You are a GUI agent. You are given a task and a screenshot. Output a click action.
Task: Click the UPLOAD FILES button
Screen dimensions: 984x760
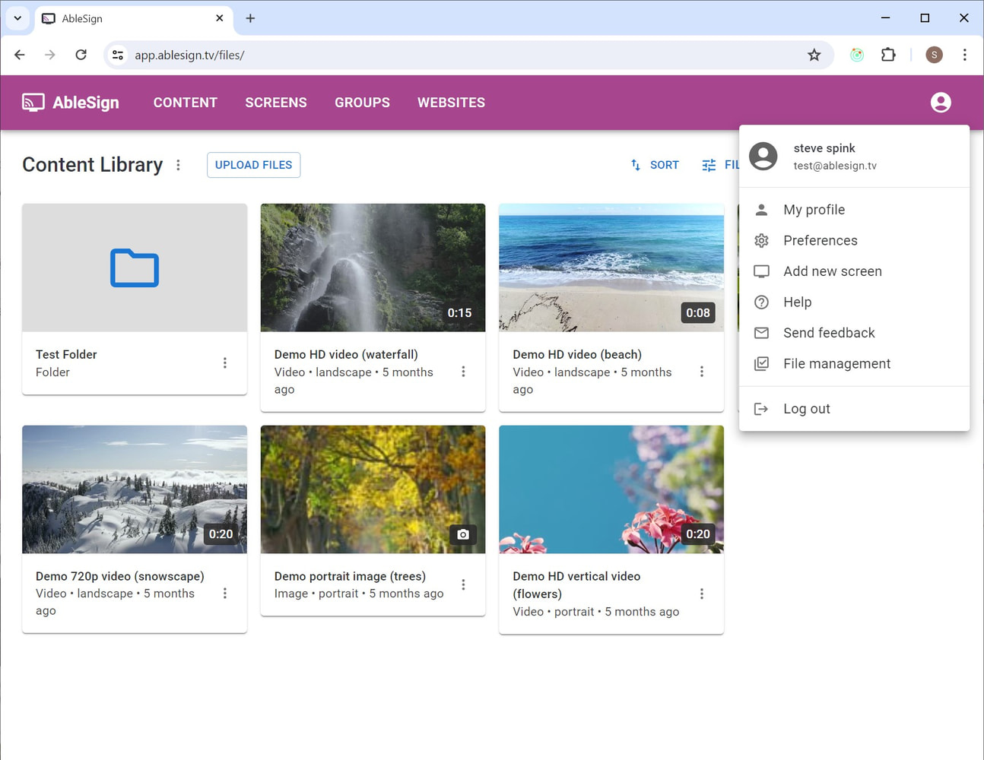coord(253,165)
